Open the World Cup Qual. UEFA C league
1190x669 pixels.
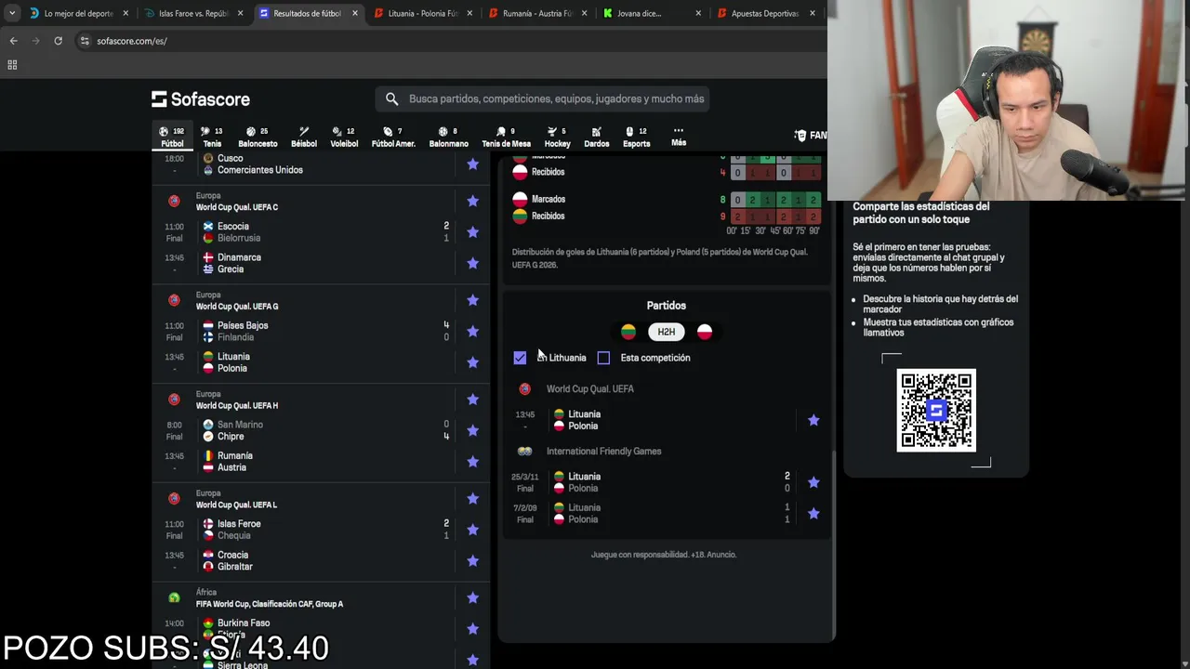click(236, 207)
